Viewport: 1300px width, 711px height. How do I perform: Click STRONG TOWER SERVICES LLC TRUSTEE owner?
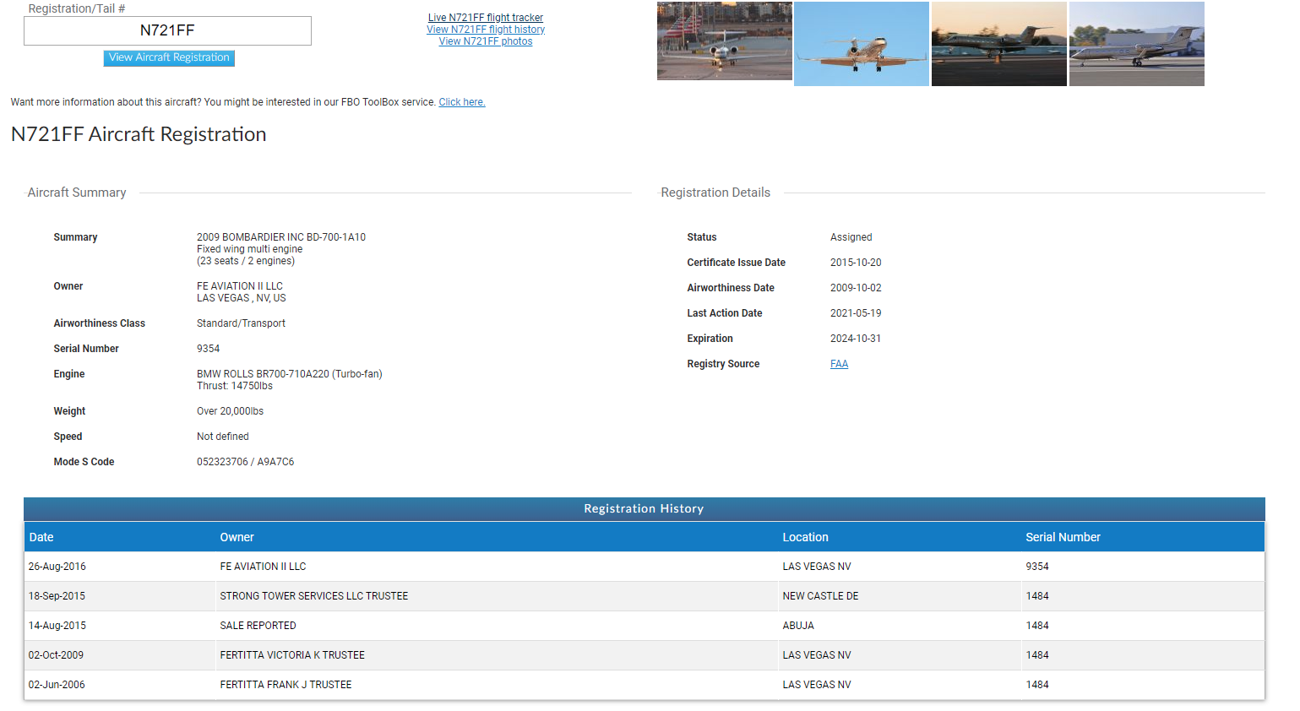[314, 596]
